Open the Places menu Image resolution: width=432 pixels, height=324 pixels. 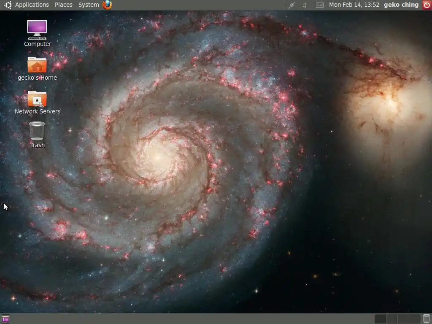(x=64, y=5)
